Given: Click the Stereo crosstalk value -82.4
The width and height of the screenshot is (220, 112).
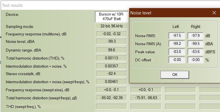Looking at the screenshot, I should pos(111,74).
